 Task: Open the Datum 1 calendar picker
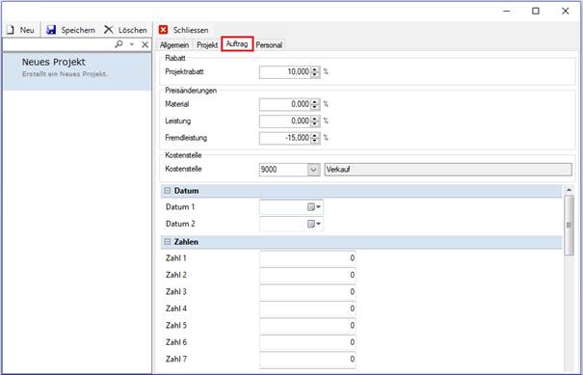pyautogui.click(x=314, y=207)
